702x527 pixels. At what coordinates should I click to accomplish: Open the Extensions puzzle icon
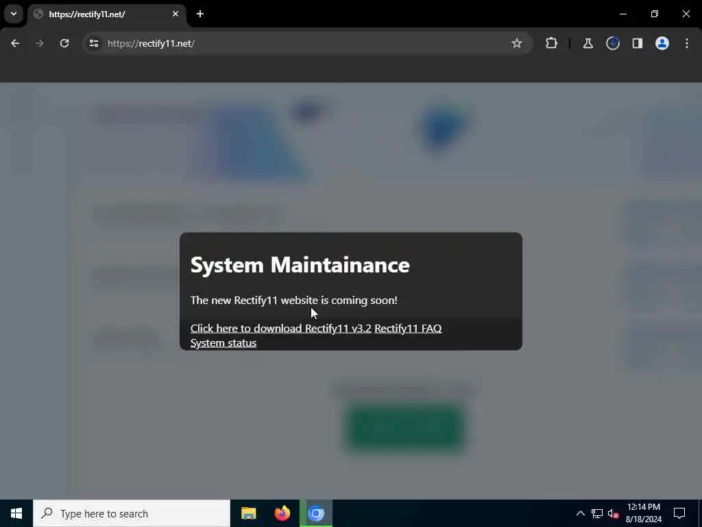tap(552, 43)
